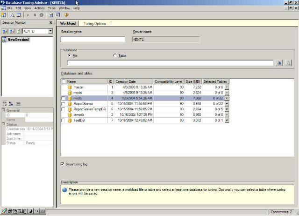This screenshot has width=299, height=216.
Task: Open the Actions menu
Action: point(40,8)
